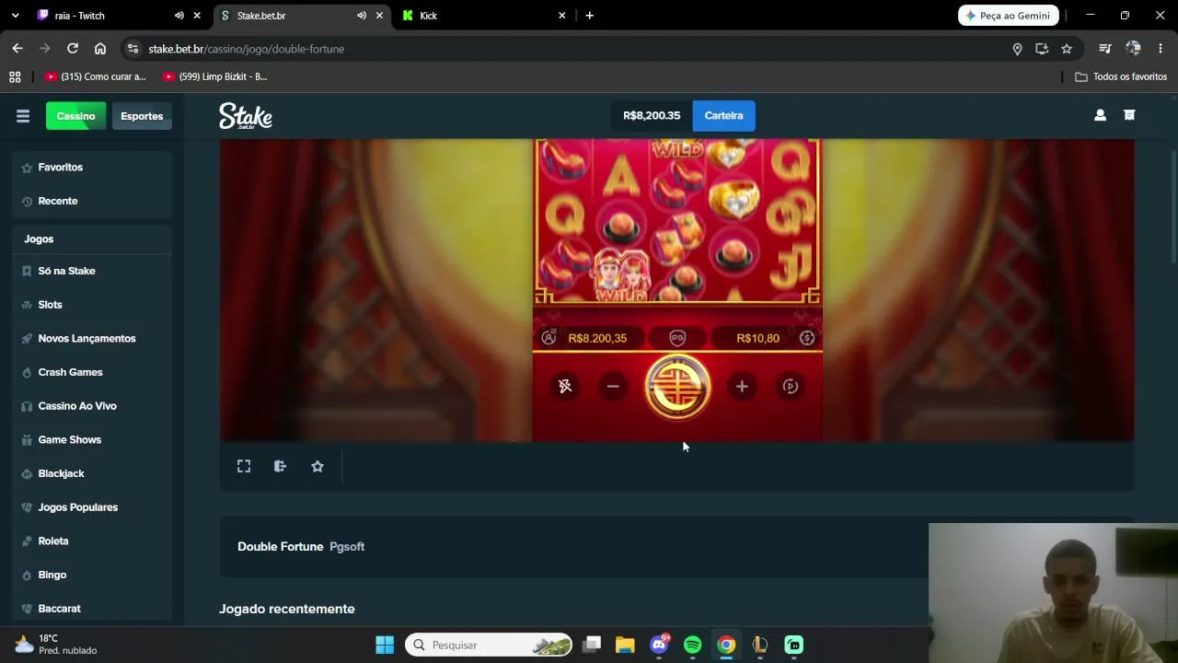Bookmark this page with the star
Image resolution: width=1178 pixels, height=663 pixels.
[1067, 49]
